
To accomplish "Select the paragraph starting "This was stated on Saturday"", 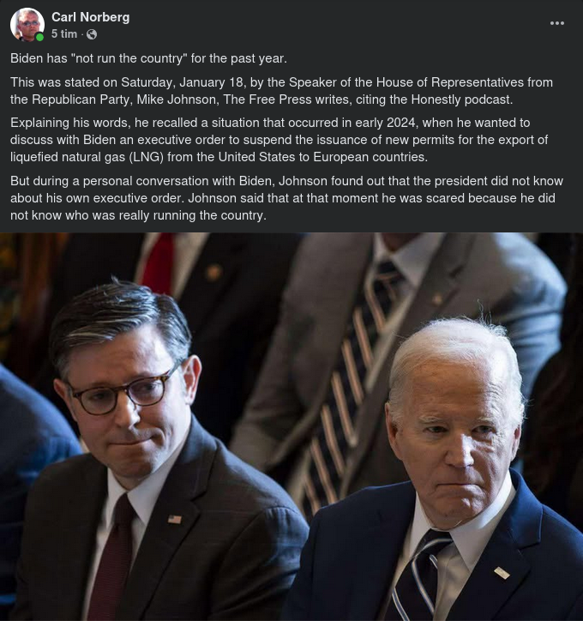I will (281, 91).
